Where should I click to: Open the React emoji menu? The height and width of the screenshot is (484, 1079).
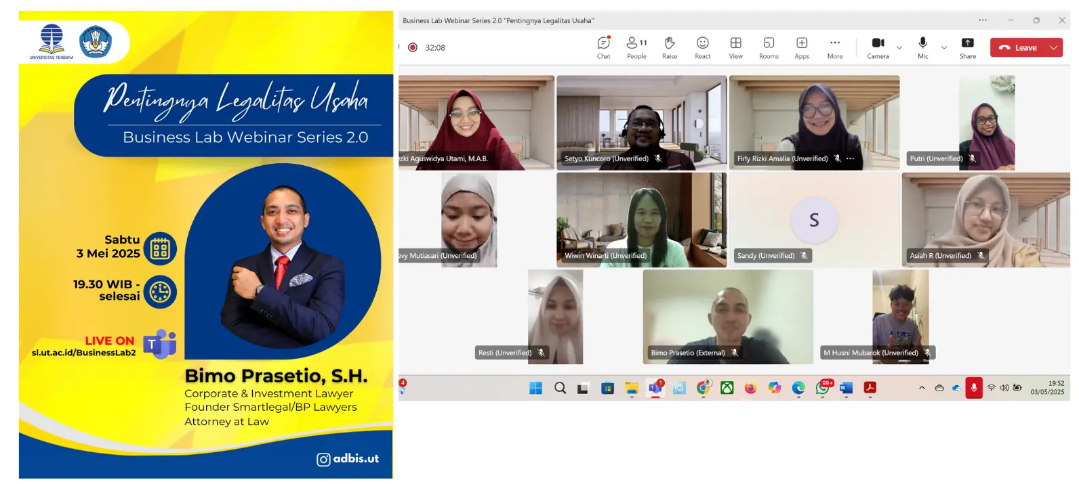point(702,47)
